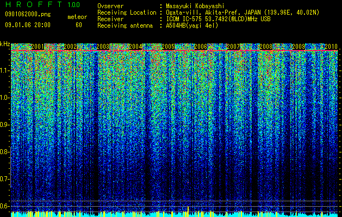Click the 0.7 kHz axis label
Screen dimensions: 342x217
click(5, 179)
